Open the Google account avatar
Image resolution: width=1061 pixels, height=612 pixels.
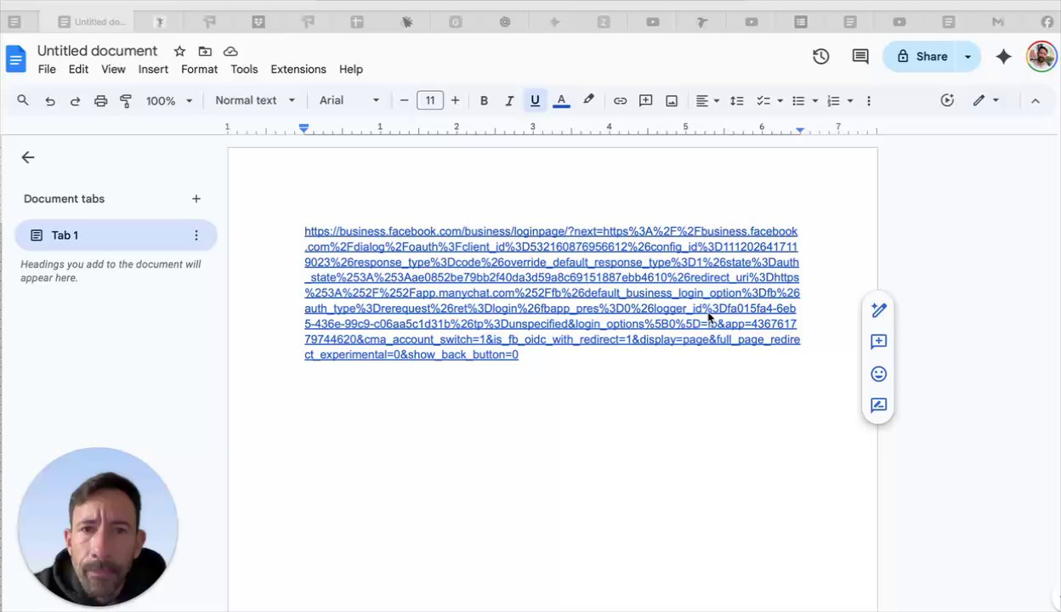pyautogui.click(x=1041, y=57)
